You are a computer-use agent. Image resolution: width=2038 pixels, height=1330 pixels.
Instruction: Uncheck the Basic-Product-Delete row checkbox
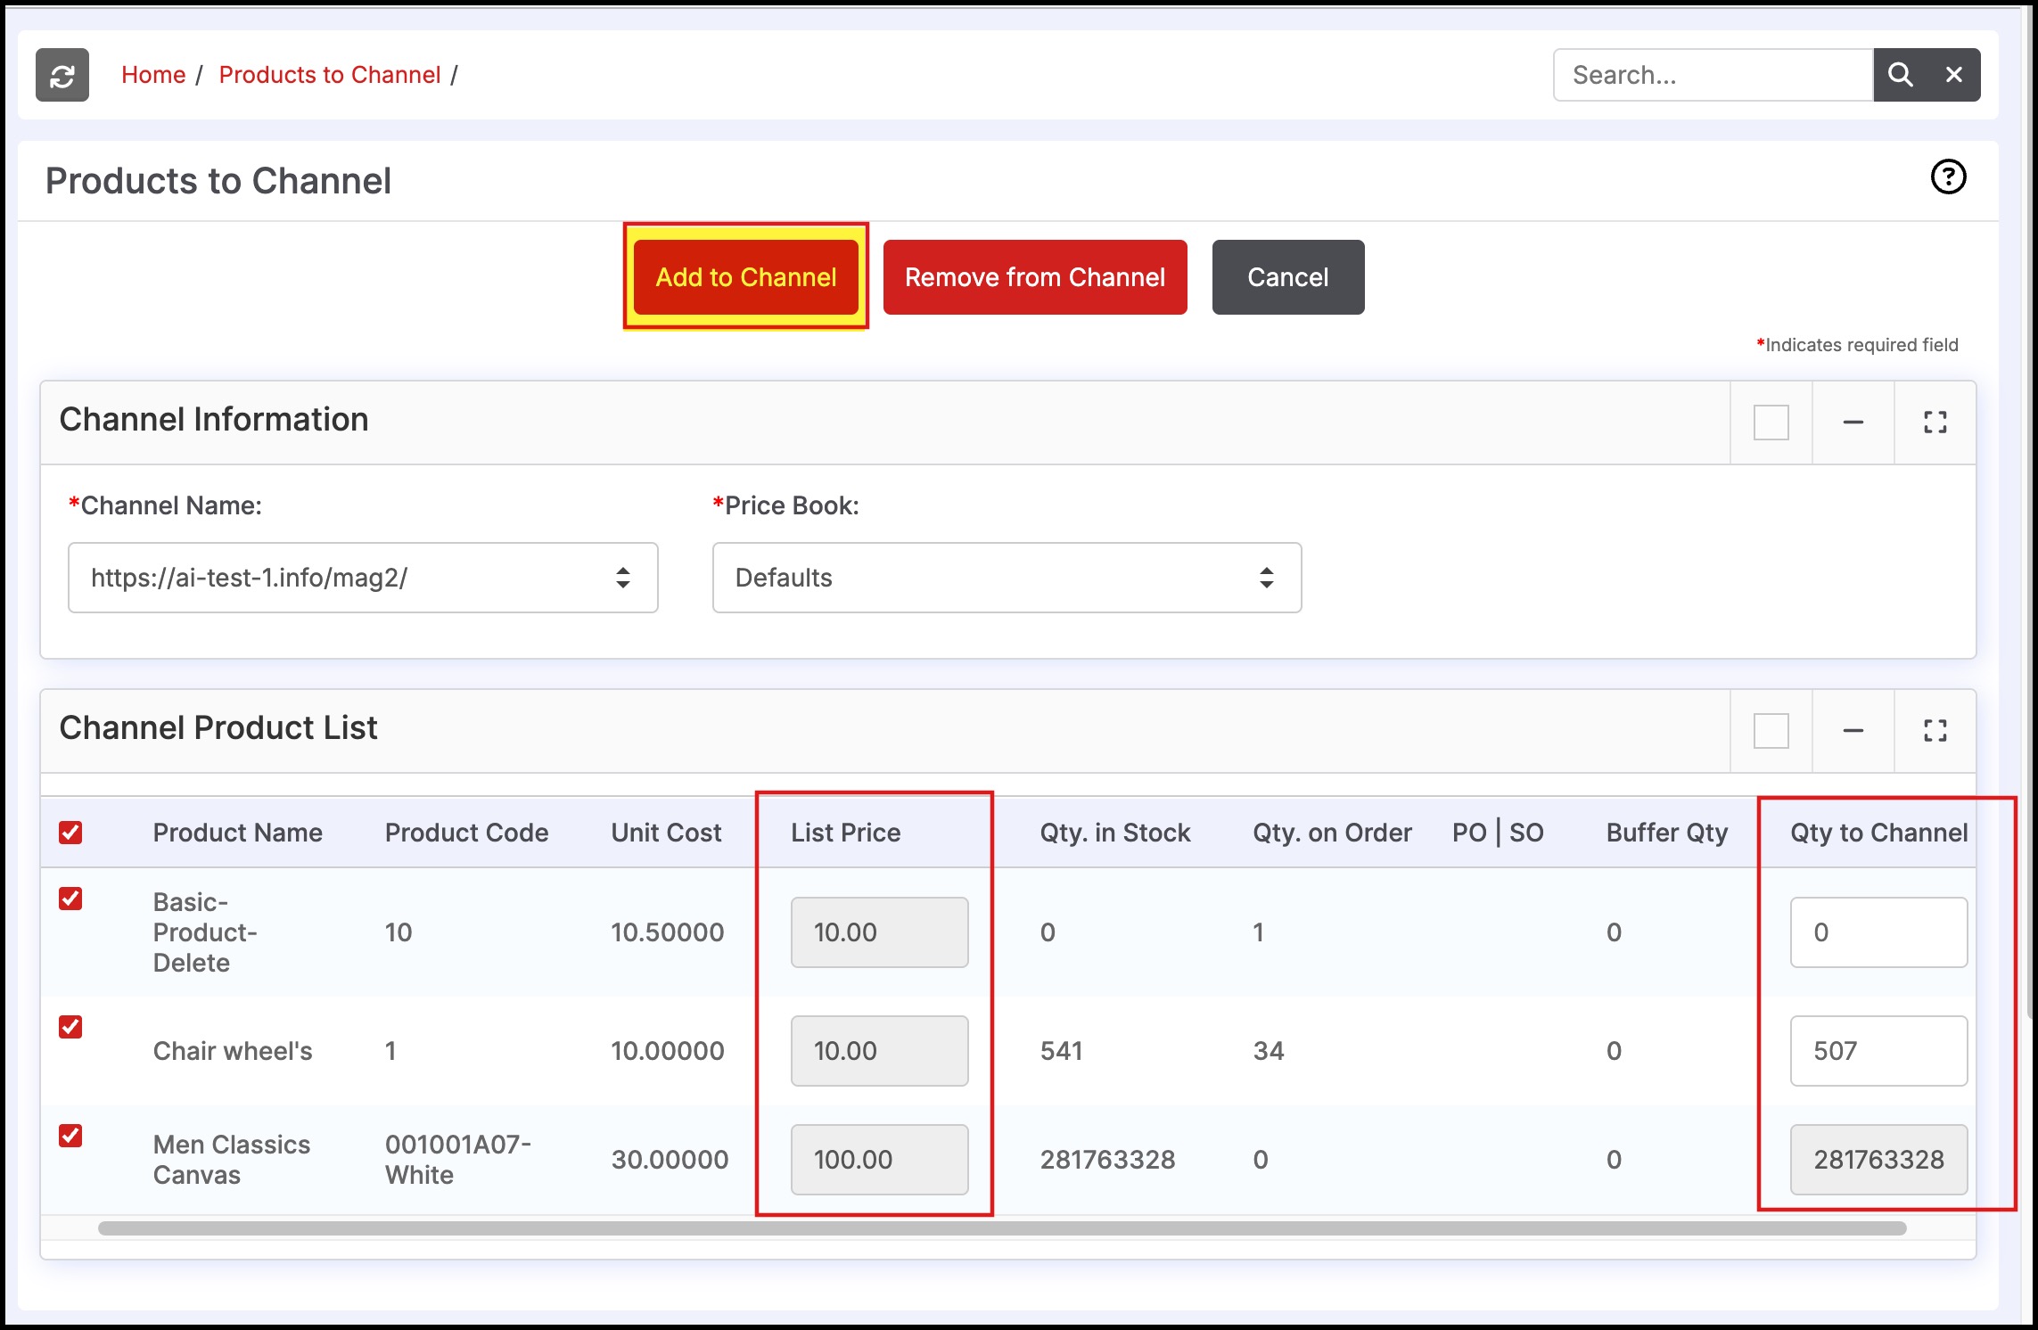coord(70,899)
